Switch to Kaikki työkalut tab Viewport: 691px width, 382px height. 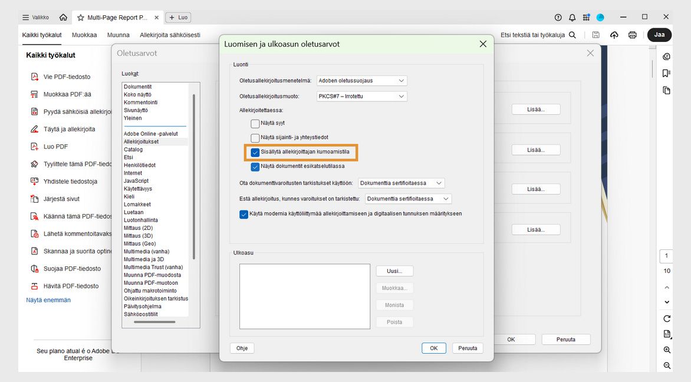[42, 35]
